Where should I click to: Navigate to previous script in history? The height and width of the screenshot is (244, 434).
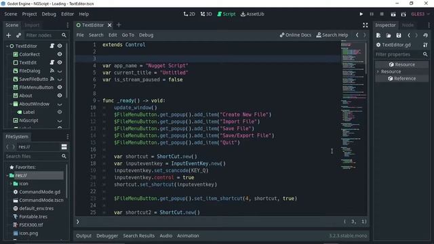357,35
